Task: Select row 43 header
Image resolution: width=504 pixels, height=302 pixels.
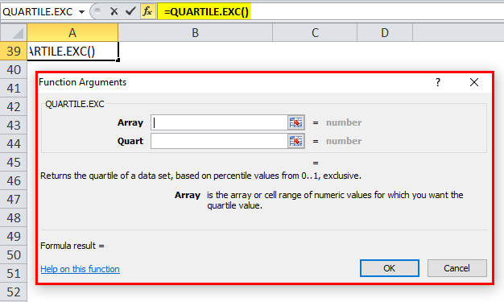Action: [14, 125]
